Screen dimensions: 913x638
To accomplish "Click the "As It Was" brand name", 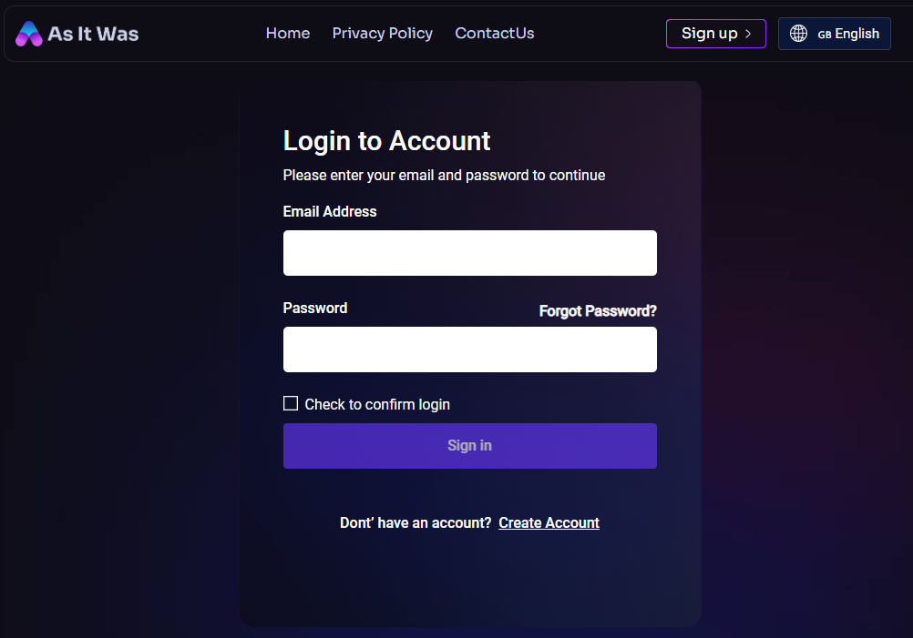I will [x=93, y=34].
